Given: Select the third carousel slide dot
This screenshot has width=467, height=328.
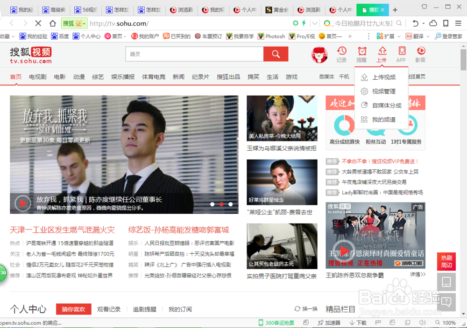Looking at the screenshot, I should click(x=231, y=204).
